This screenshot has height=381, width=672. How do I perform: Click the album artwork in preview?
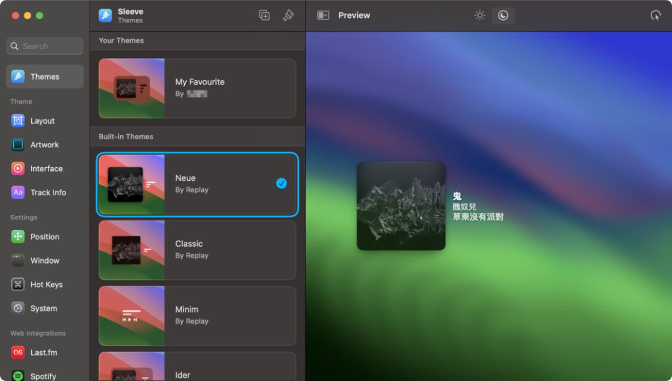point(401,206)
